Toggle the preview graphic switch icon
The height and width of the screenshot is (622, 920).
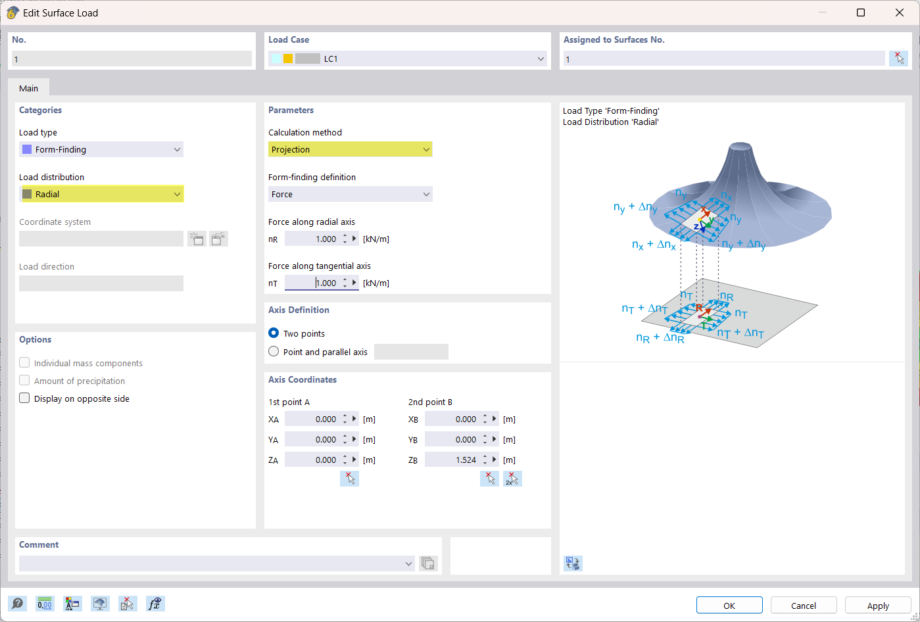click(x=573, y=563)
